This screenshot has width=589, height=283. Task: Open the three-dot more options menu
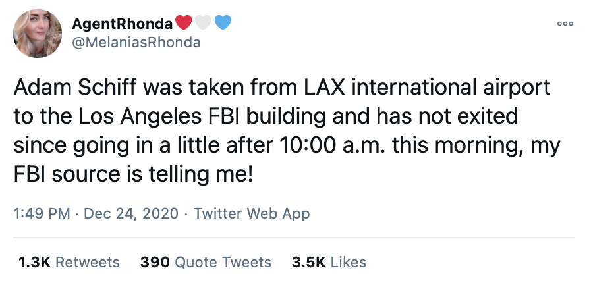pos(565,24)
